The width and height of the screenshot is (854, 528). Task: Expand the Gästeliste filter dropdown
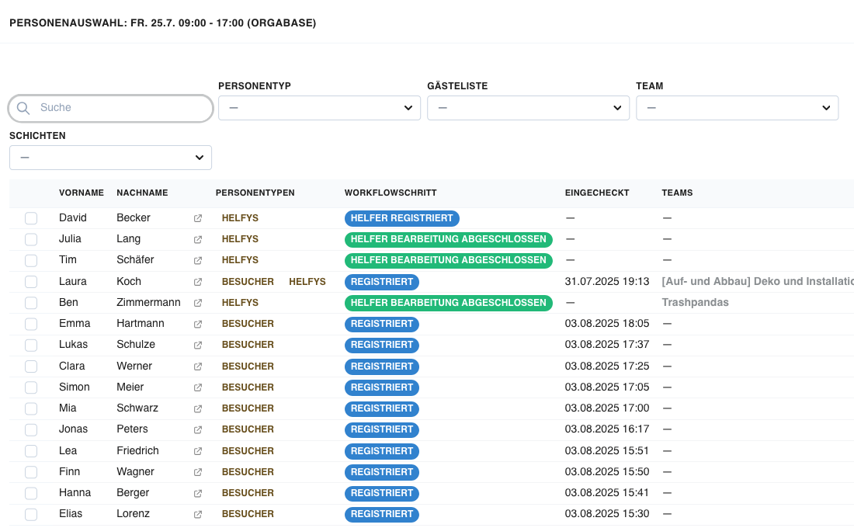pos(528,108)
